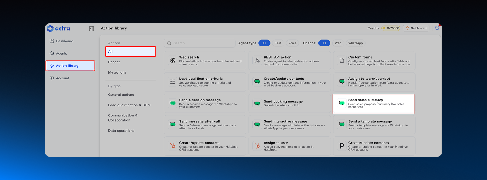Viewport: 487px width, 180px height.
Task: Collapse the sidebar with the panel icon
Action: 91,29
